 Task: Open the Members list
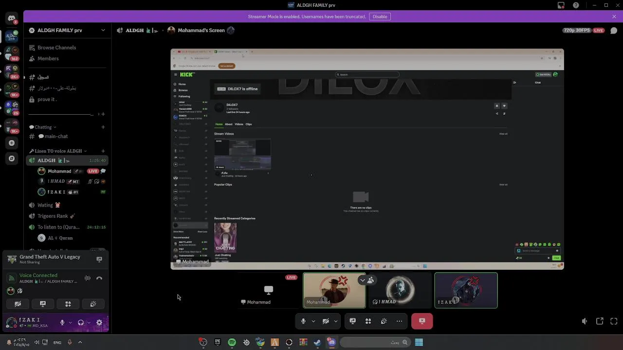pos(67,58)
